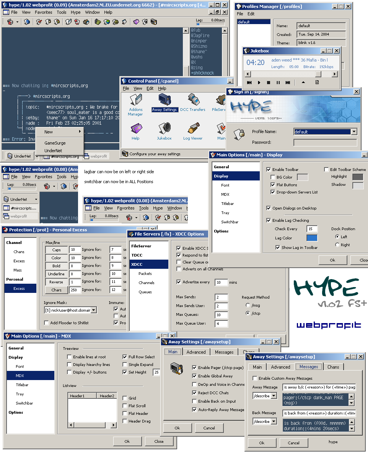
Task: Click the Sign In padlock icon
Action: click(x=239, y=134)
